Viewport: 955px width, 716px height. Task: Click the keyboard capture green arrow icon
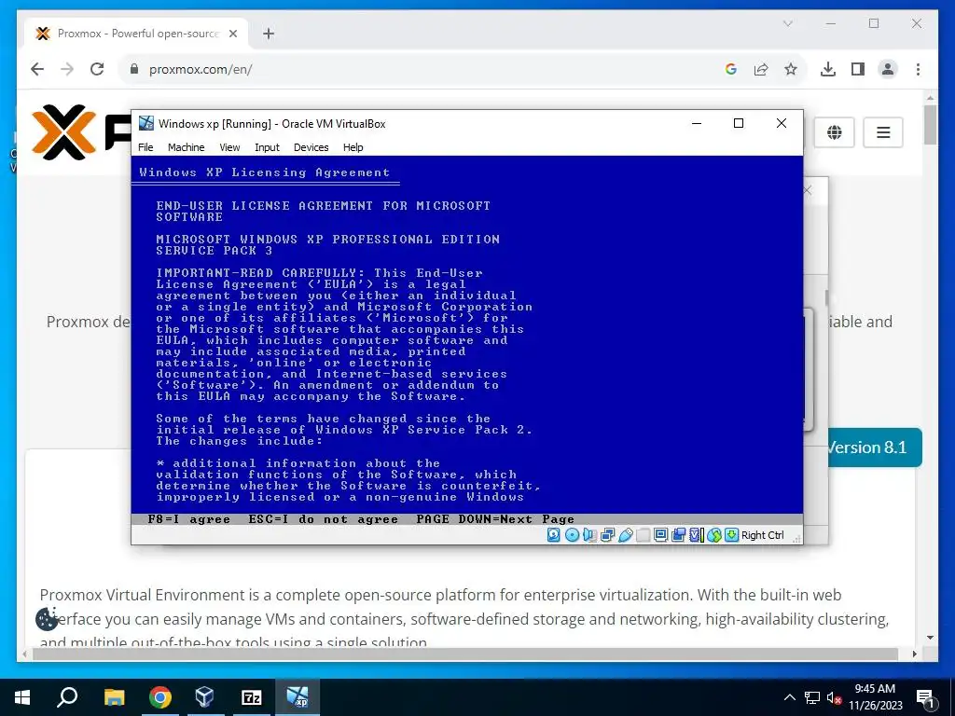tap(731, 535)
